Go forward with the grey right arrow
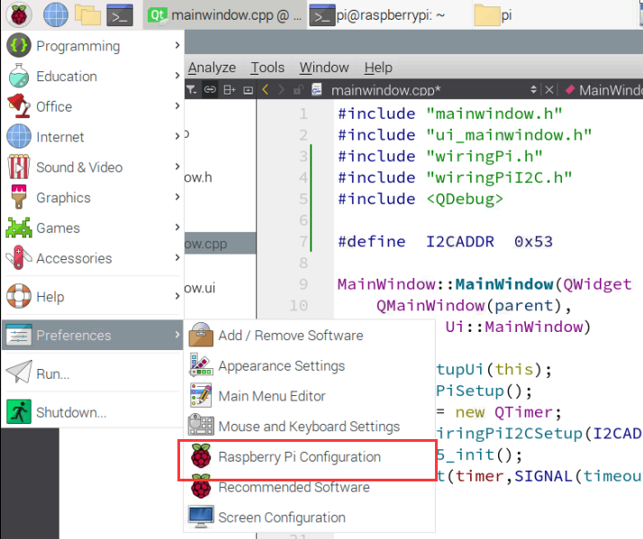 point(281,89)
